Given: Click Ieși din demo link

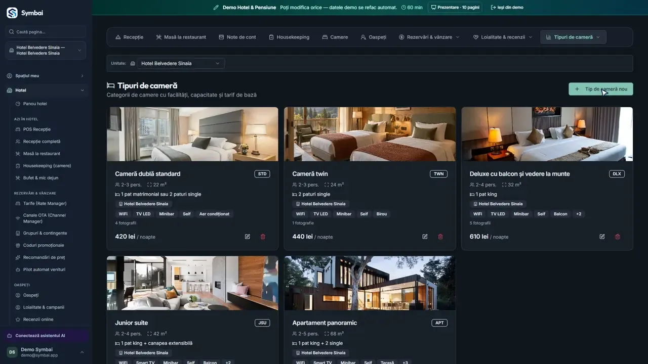Looking at the screenshot, I should 507,8.
